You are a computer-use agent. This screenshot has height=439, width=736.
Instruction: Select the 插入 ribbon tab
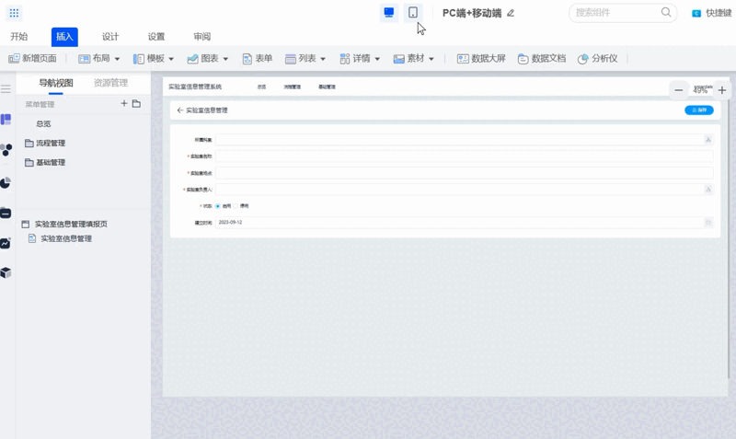point(64,37)
